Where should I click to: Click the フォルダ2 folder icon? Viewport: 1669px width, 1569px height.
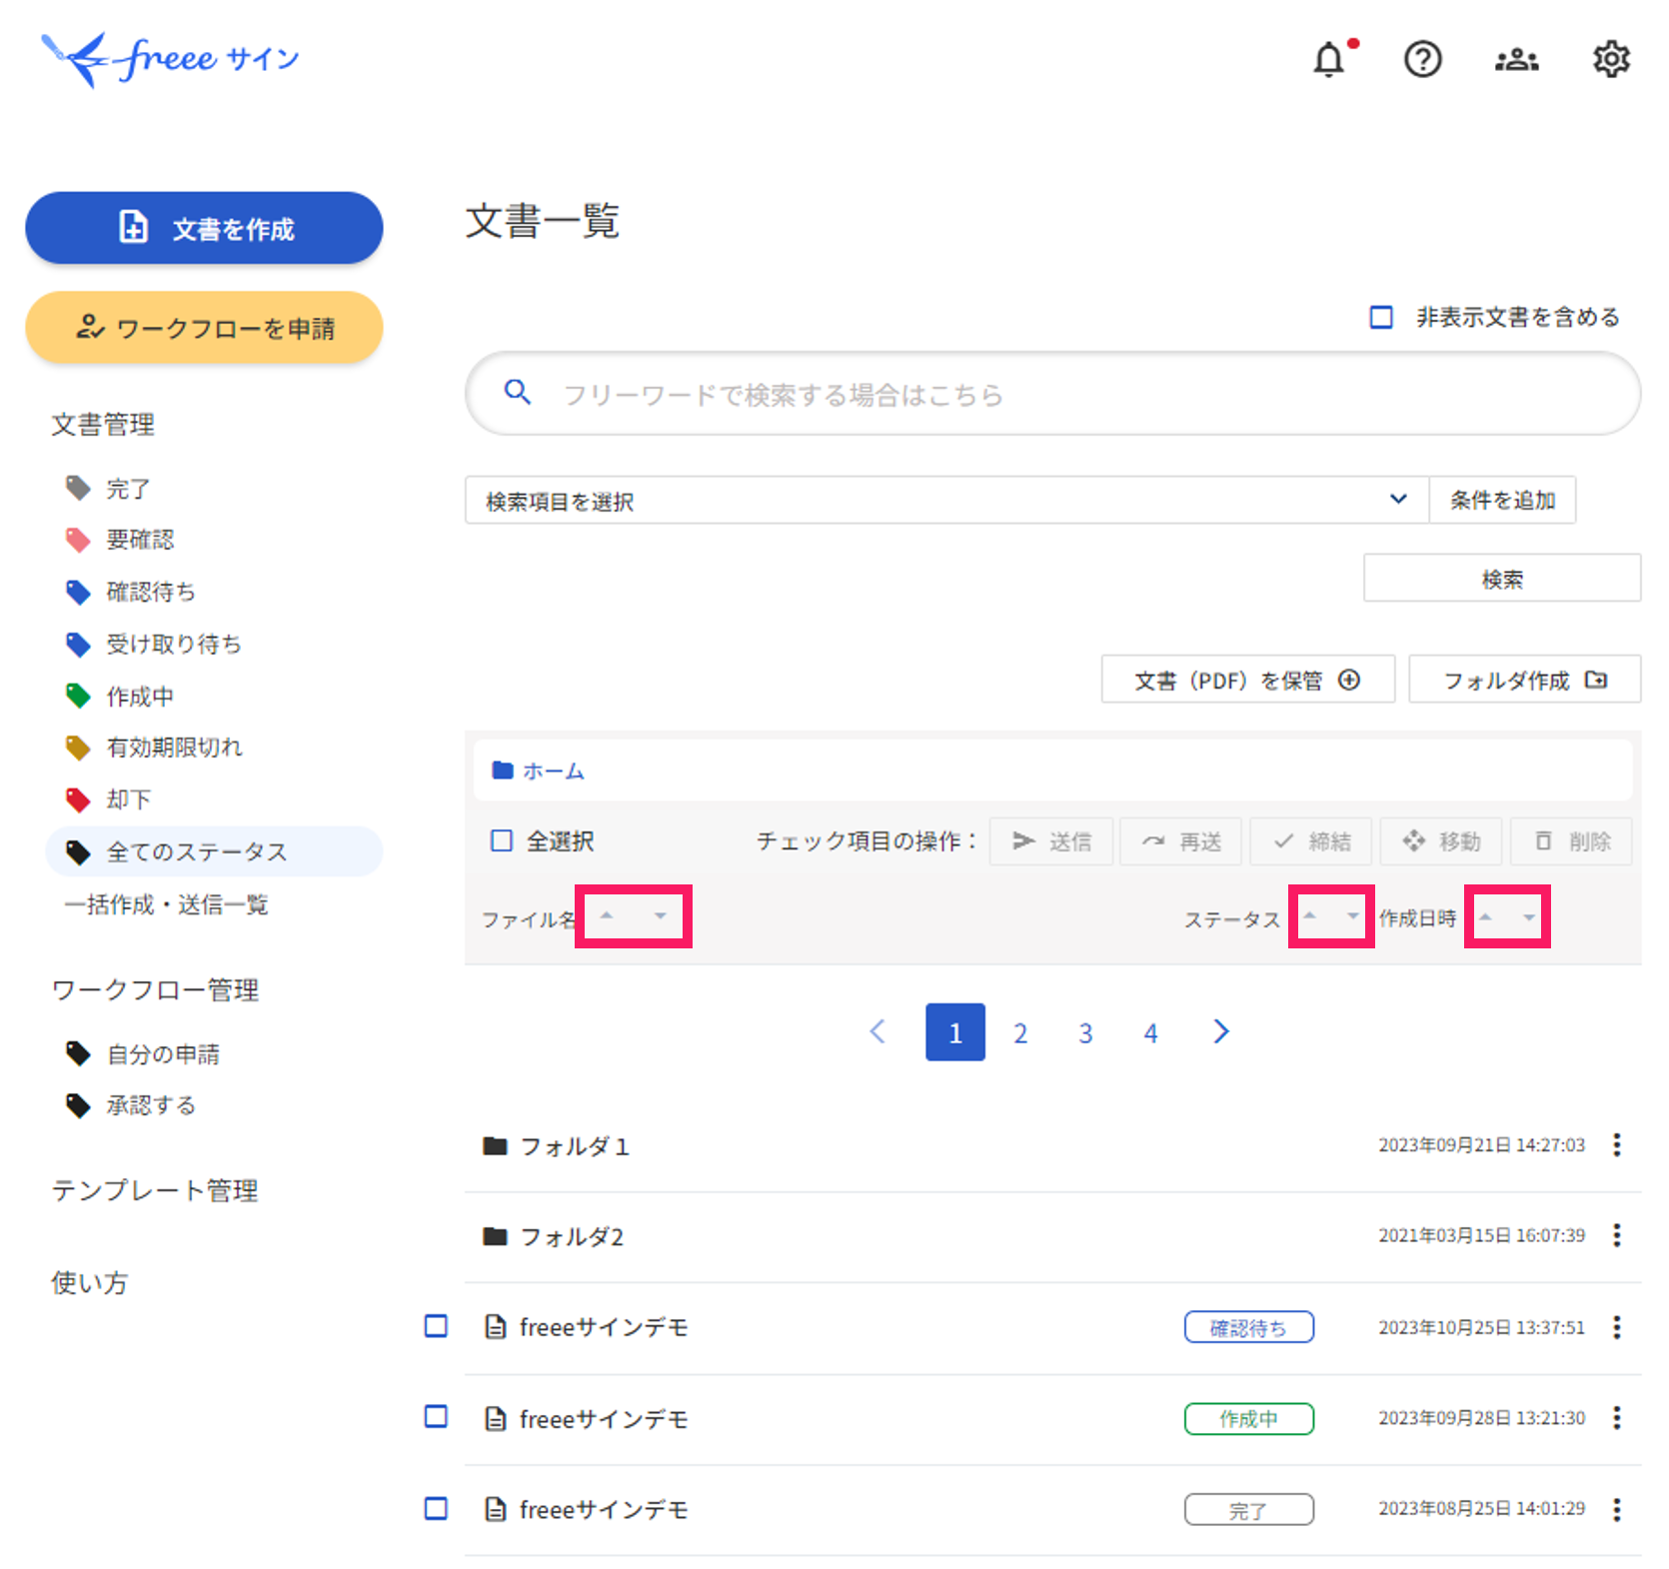coord(495,1236)
